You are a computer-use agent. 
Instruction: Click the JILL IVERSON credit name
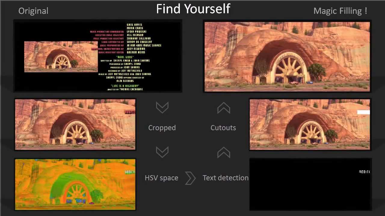click(x=135, y=35)
